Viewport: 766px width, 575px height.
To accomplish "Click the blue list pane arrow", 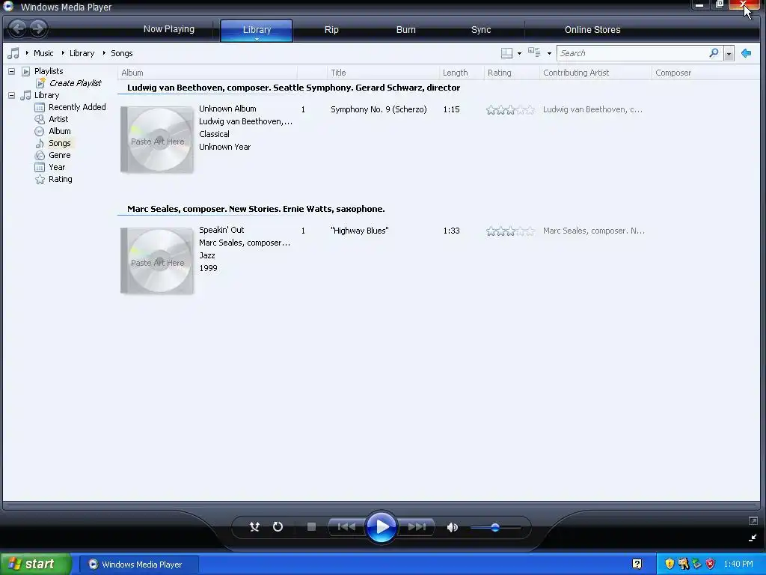I will coord(746,53).
